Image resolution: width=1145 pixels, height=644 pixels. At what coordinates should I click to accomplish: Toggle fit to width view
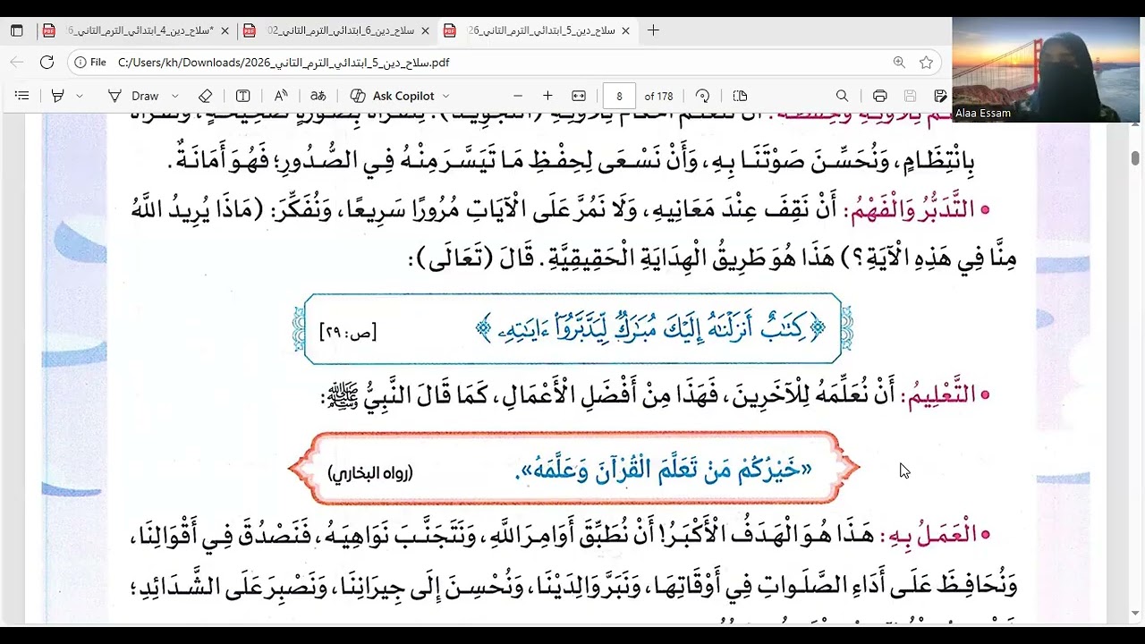coord(579,96)
